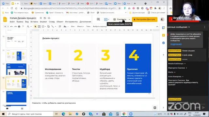Select slide 11 thumbnail

[16, 55]
